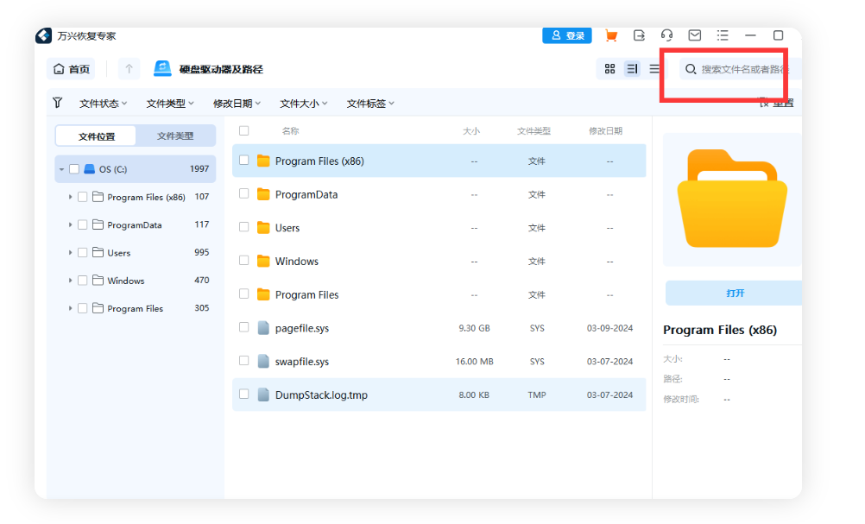
Task: Expand the Windows folder in sidebar tree
Action: 71,280
